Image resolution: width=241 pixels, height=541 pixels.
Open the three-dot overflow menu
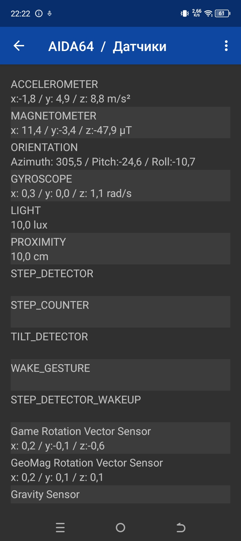click(226, 46)
